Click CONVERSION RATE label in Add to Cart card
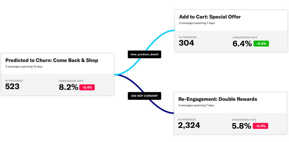The image size is (289, 142). (x=245, y=37)
